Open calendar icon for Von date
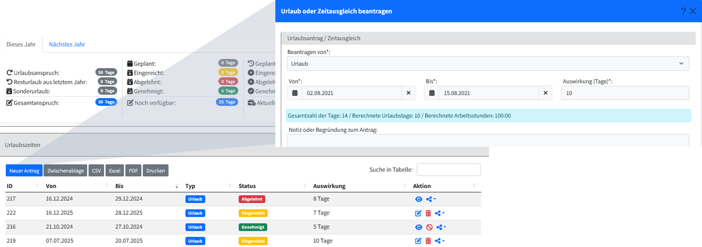 click(295, 93)
